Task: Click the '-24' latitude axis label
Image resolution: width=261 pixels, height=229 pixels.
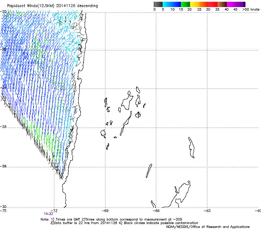Action: tap(3, 87)
